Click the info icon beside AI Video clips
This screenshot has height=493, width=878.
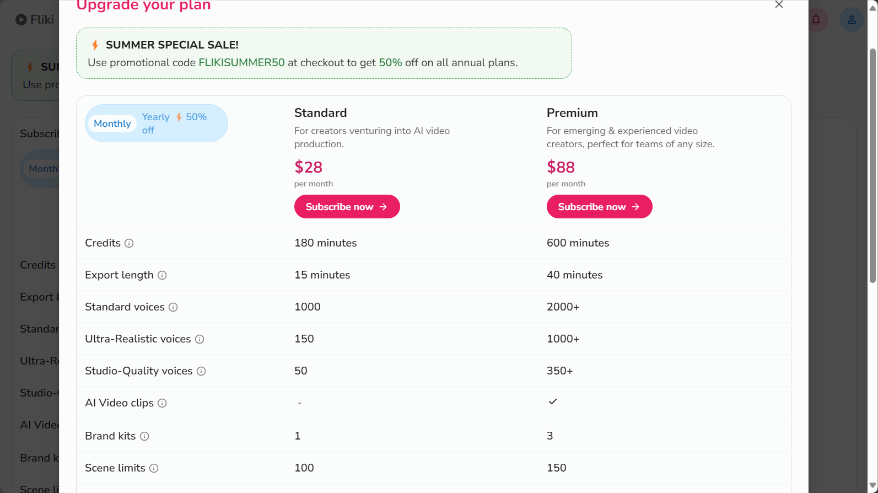(x=162, y=403)
